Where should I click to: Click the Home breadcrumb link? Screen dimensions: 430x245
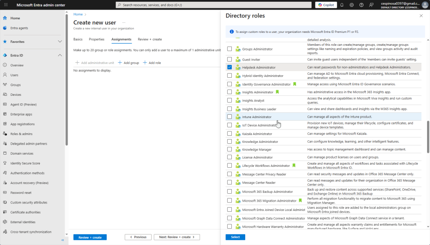coord(78,14)
